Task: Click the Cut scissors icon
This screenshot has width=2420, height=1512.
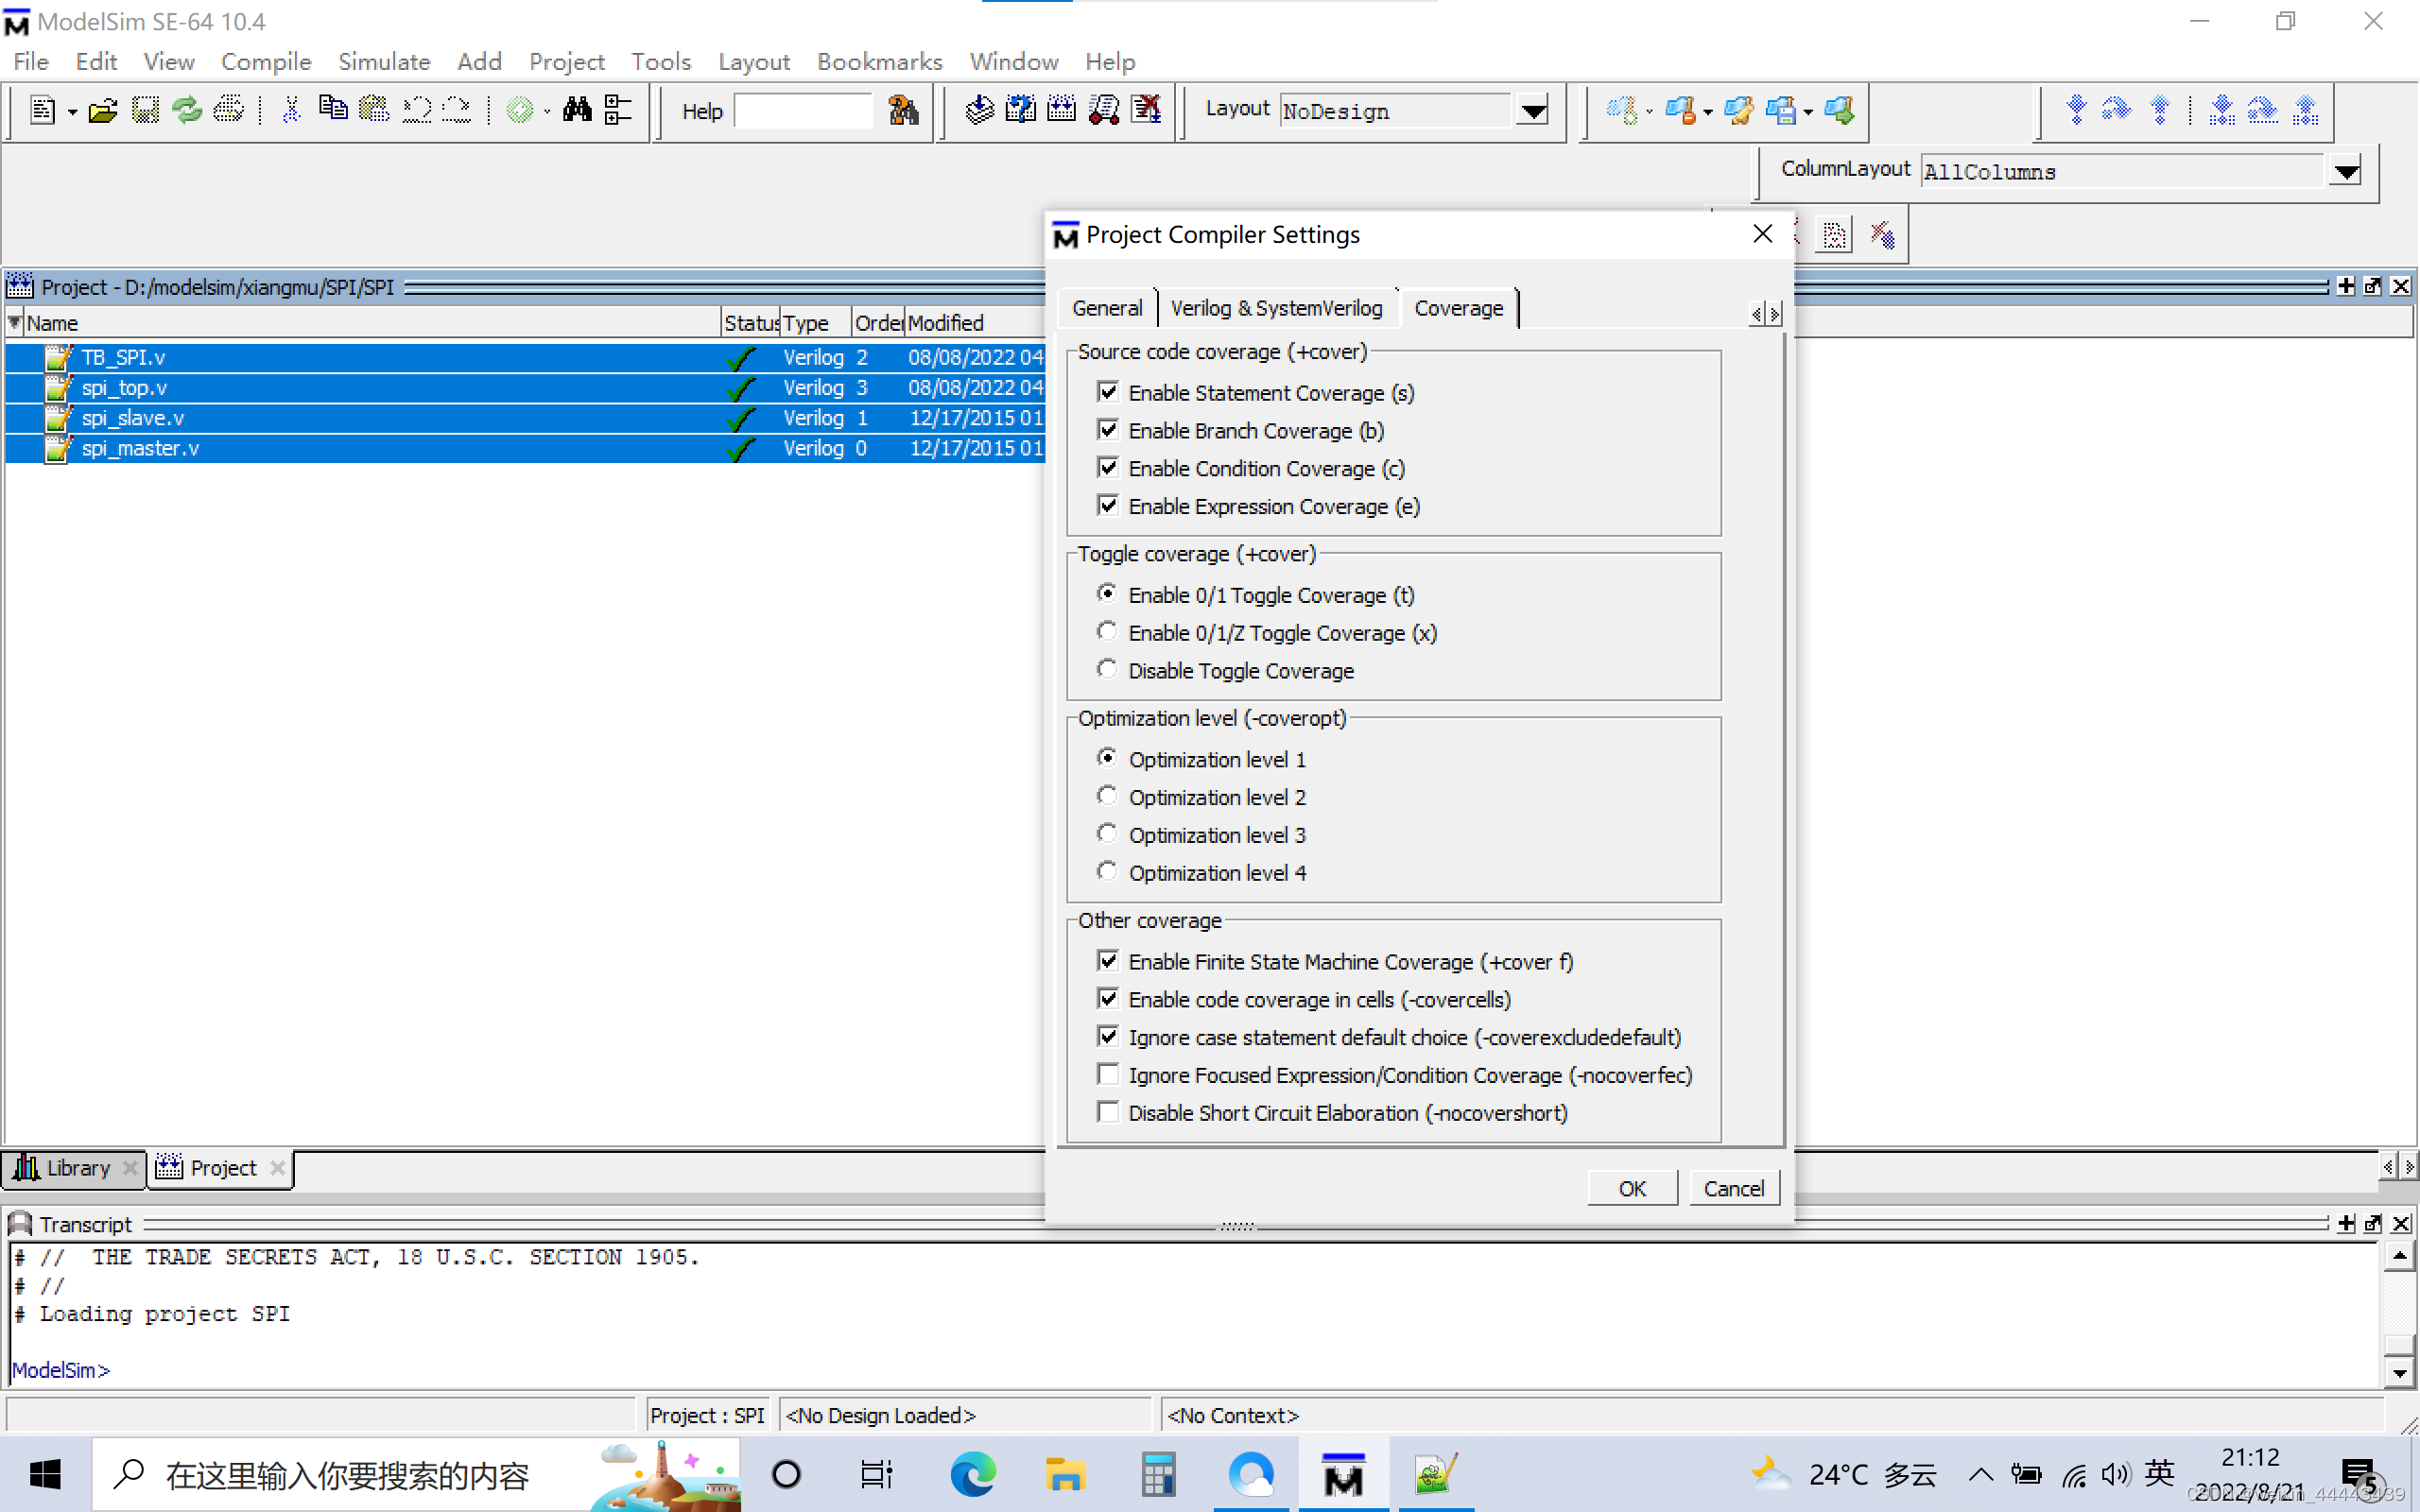Action: coord(291,110)
